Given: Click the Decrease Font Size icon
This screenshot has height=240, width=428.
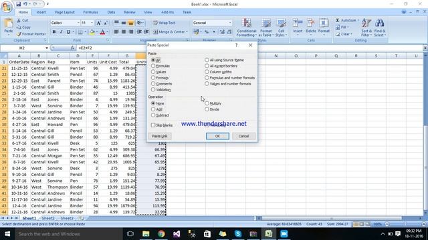Looking at the screenshot, I should [106, 23].
